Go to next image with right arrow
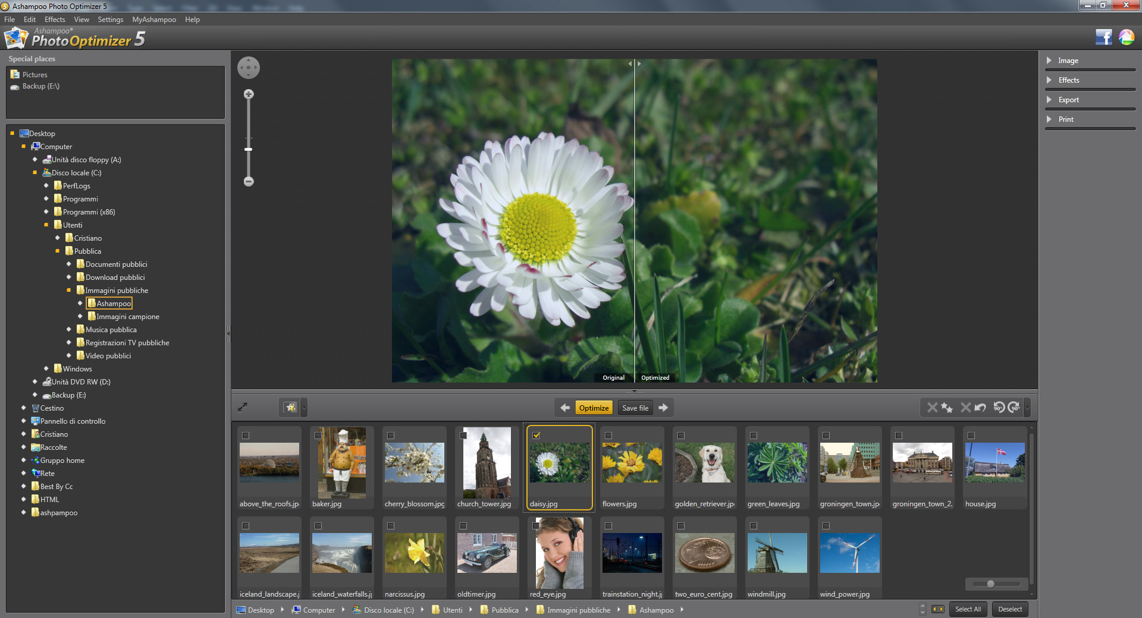 pos(663,408)
